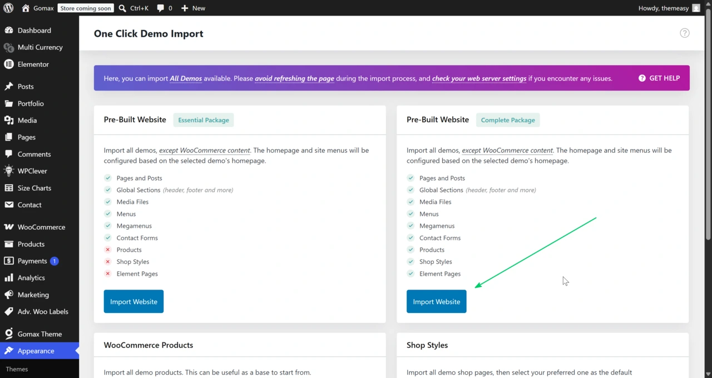712x378 pixels.
Task: Open the All Demos link
Action: tap(186, 78)
